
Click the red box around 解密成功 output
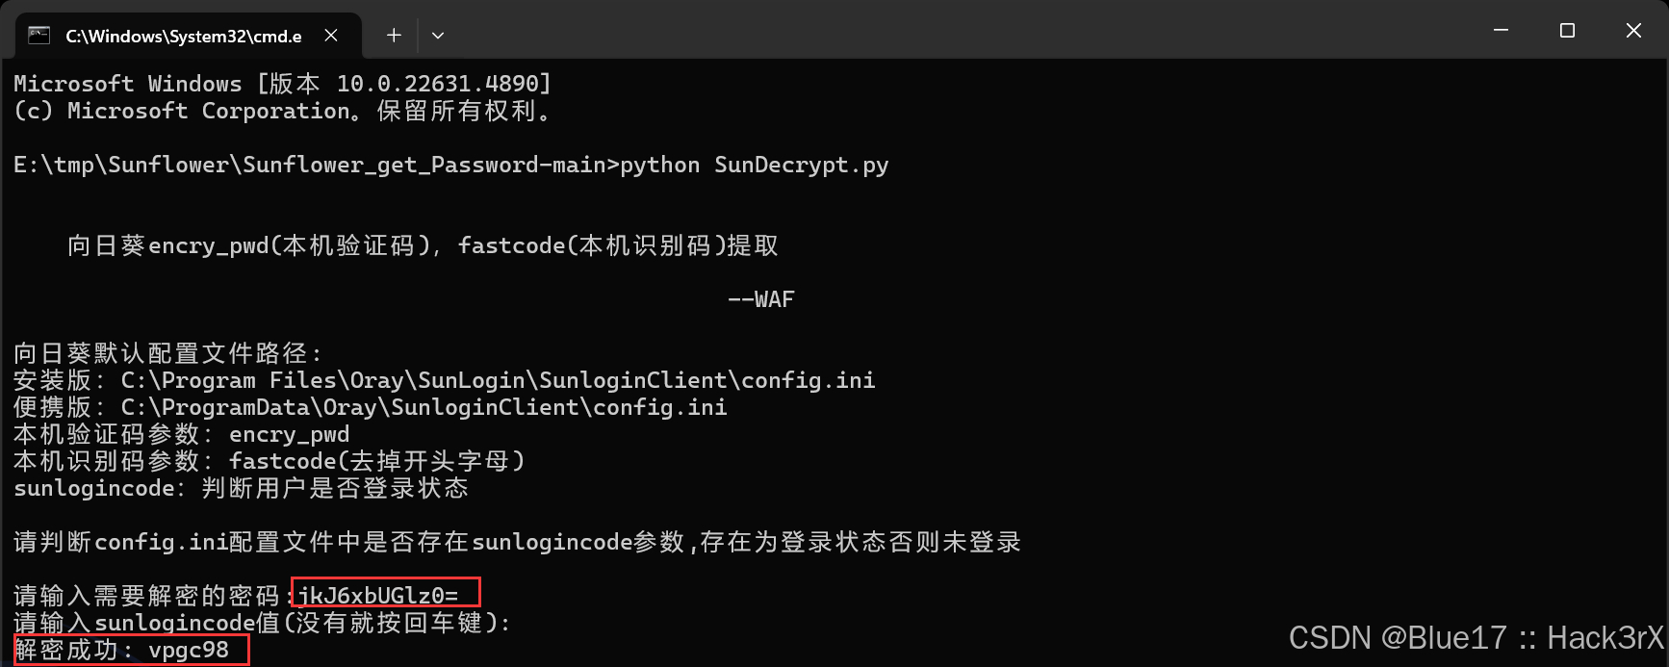[x=130, y=650]
